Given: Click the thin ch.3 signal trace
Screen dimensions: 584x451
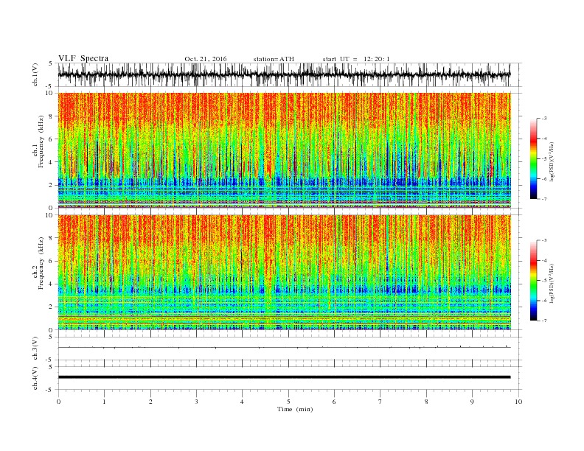Looking at the screenshot, I should coord(284,348).
